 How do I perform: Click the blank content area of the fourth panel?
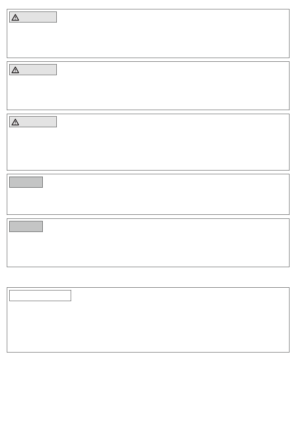(x=148, y=201)
